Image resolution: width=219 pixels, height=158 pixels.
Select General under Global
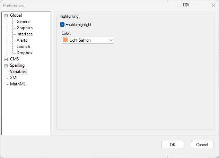pyautogui.click(x=24, y=22)
